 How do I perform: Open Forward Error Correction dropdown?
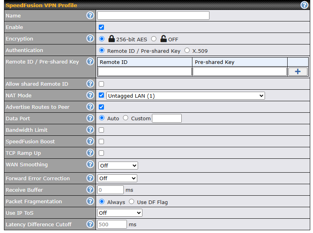click(x=117, y=178)
